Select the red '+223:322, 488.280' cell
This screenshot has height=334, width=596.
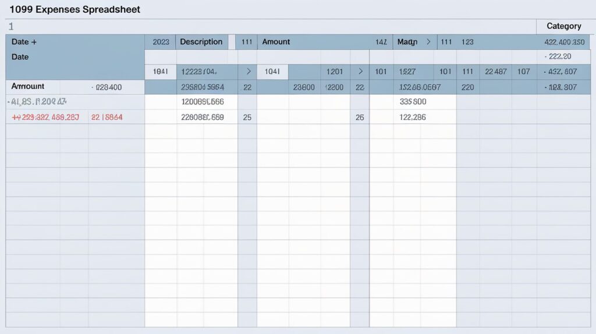click(45, 117)
